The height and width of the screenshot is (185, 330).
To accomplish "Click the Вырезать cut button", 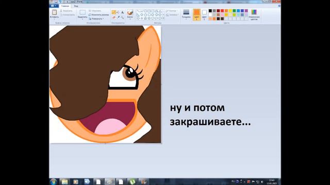I will click(67, 11).
